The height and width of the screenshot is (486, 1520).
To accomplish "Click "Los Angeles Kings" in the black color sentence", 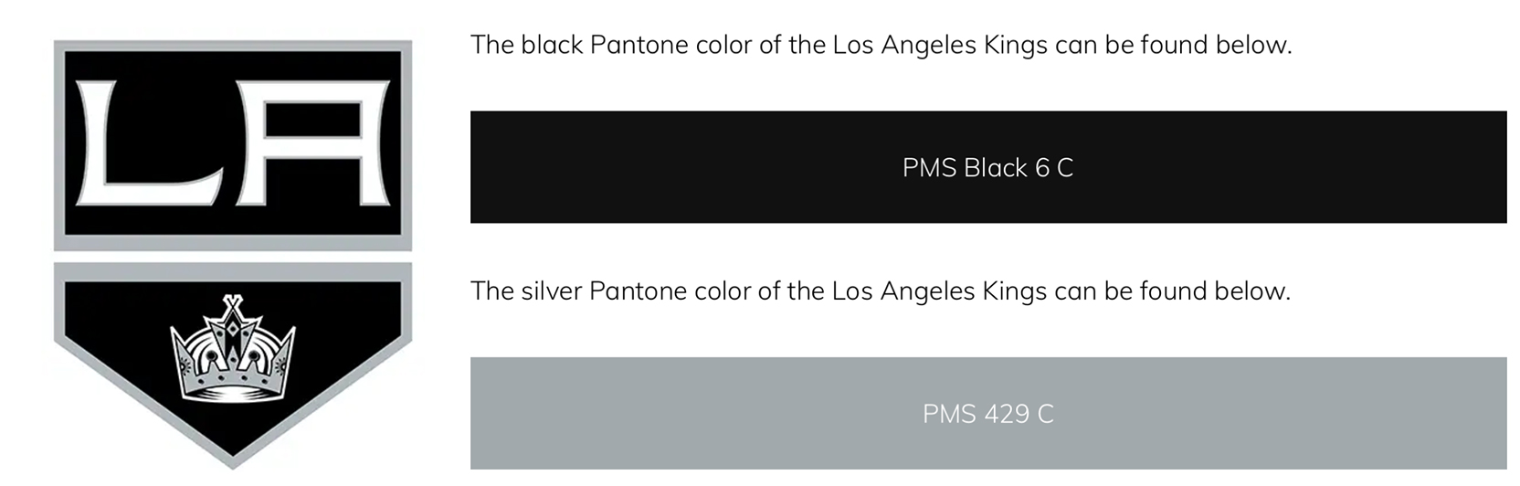I will point(940,46).
